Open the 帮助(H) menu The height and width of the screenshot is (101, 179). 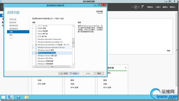tap(172, 7)
